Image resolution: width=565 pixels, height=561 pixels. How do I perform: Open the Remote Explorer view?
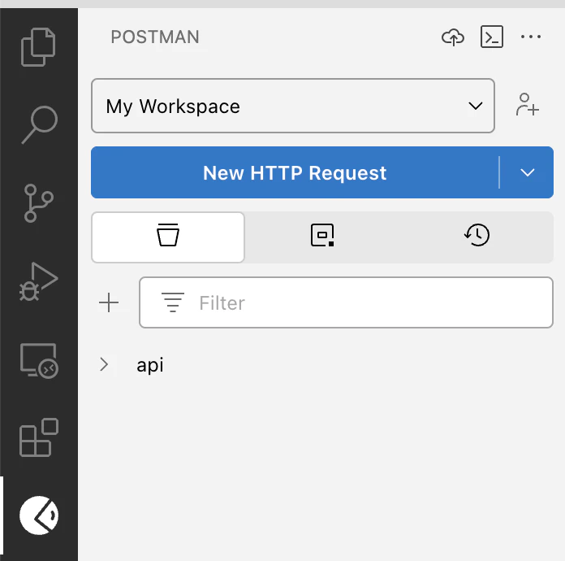tap(39, 360)
